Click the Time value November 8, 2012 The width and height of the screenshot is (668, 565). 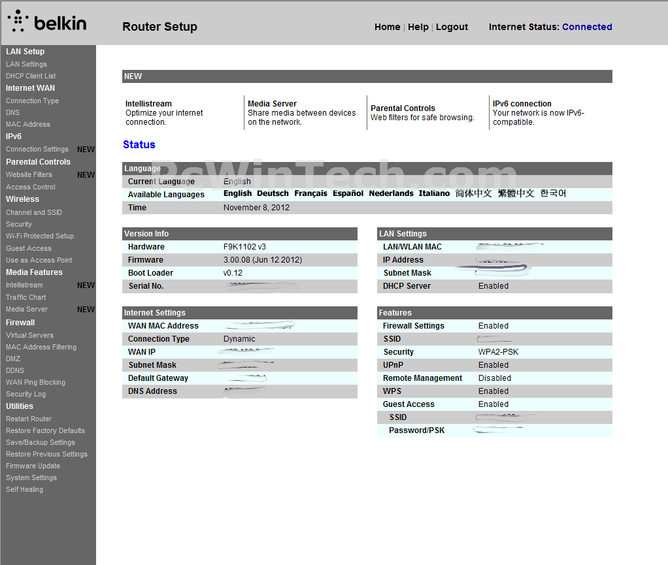256,207
